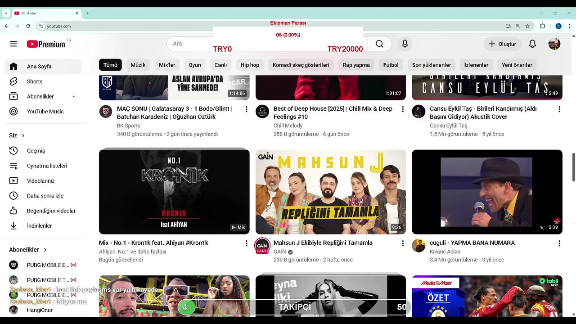Open Mahsun J Ekibiyle Repliğini Tamamla title
This screenshot has width=576, height=324.
[x=323, y=243]
